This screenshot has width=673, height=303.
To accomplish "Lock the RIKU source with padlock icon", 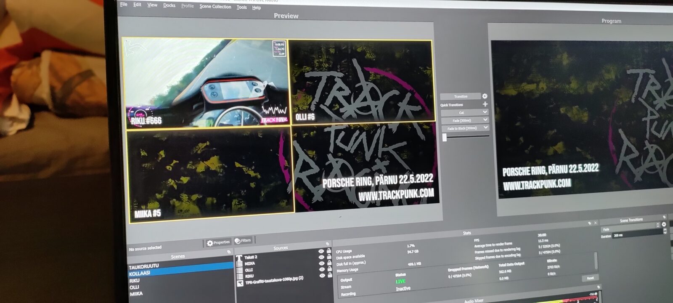I will [x=329, y=275].
